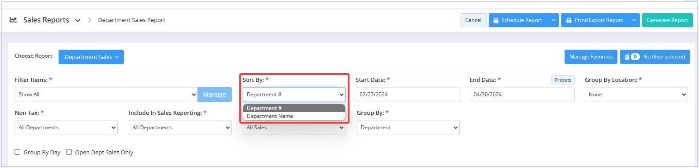Click the Sales Reports chart icon
699x168 pixels.
pos(13,20)
